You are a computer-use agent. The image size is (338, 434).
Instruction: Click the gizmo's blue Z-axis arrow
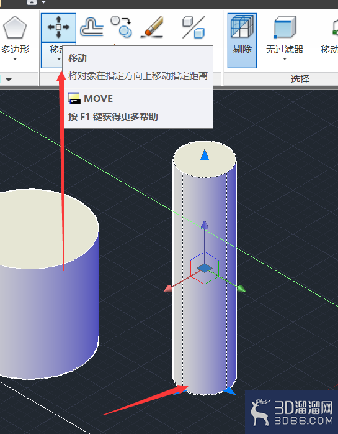204,224
